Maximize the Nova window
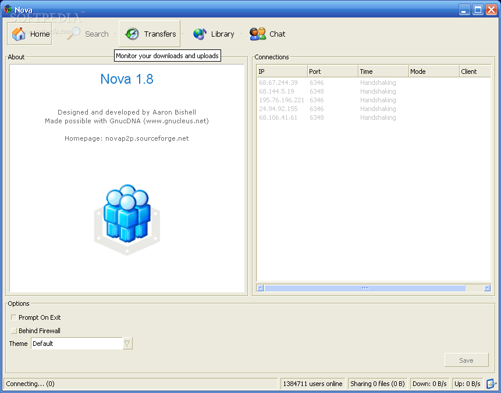The width and height of the screenshot is (501, 393). tap(478, 9)
